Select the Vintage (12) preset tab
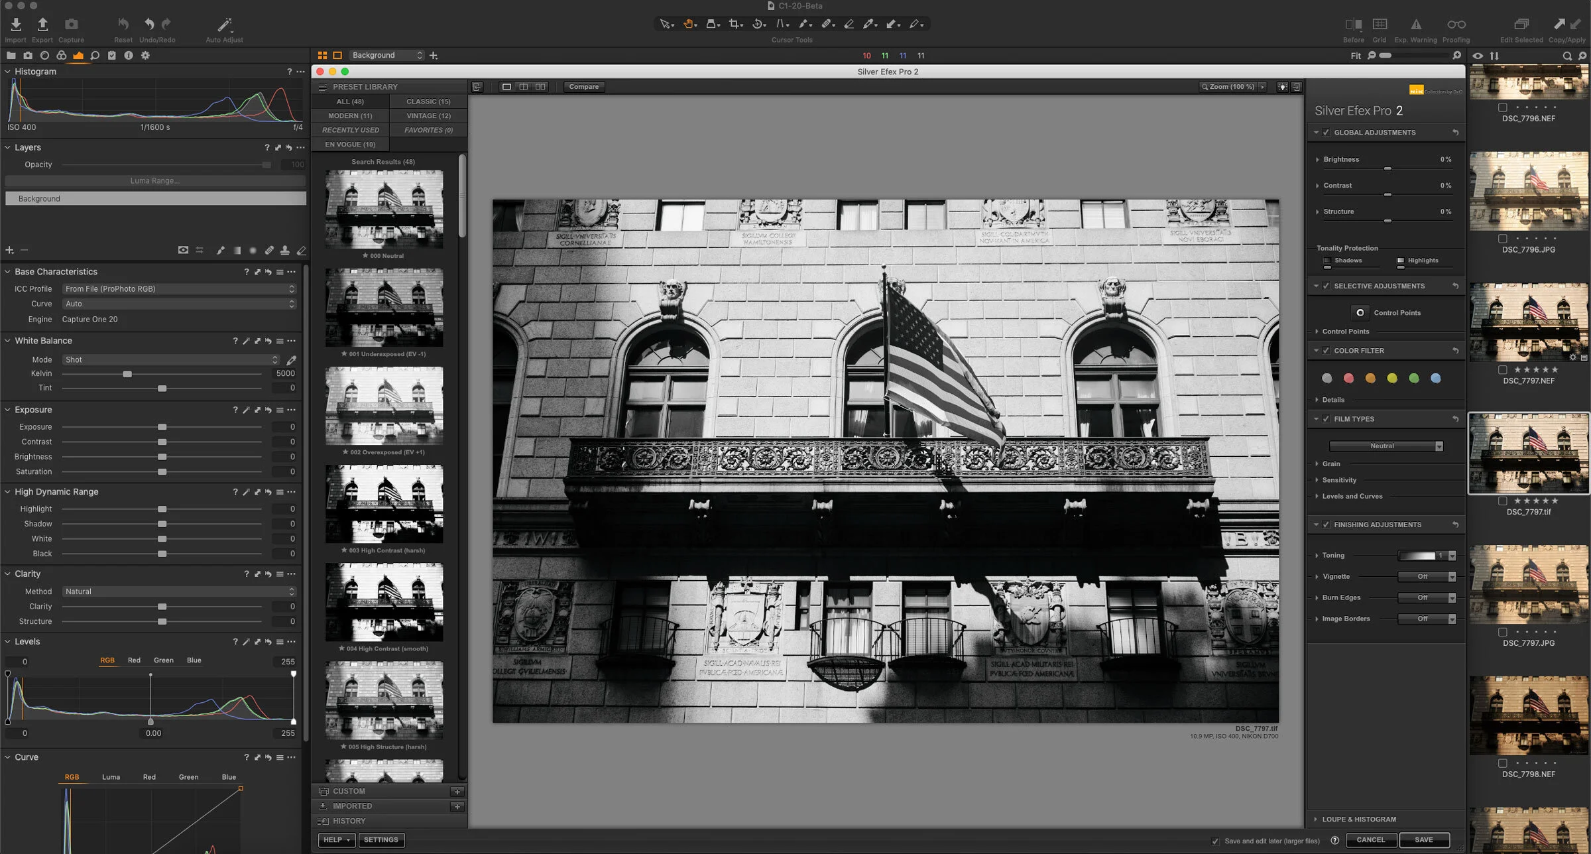This screenshot has width=1591, height=854. [x=428, y=115]
